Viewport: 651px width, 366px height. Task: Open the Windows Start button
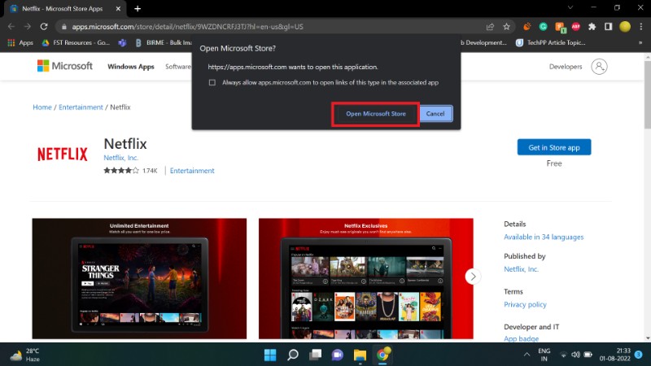[x=270, y=355]
